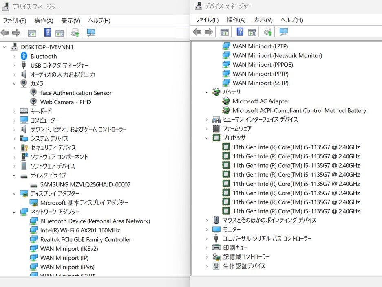The image size is (382, 287).
Task: Click the Help icon in the left window toolbar
Action: pyautogui.click(x=48, y=33)
